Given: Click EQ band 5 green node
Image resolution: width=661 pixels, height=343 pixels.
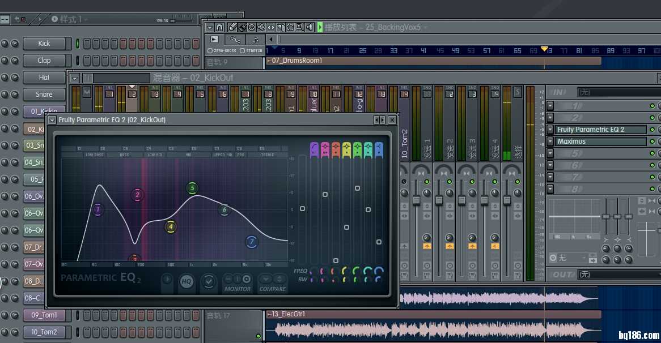Looking at the screenshot, I should click(192, 188).
